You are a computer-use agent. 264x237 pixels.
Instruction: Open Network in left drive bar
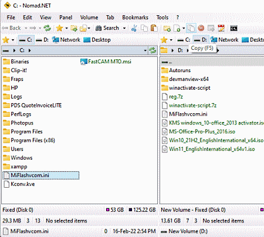[x=66, y=40]
